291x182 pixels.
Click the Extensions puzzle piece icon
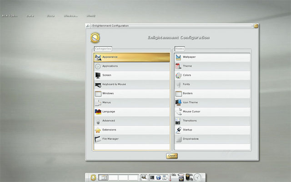coord(98,130)
